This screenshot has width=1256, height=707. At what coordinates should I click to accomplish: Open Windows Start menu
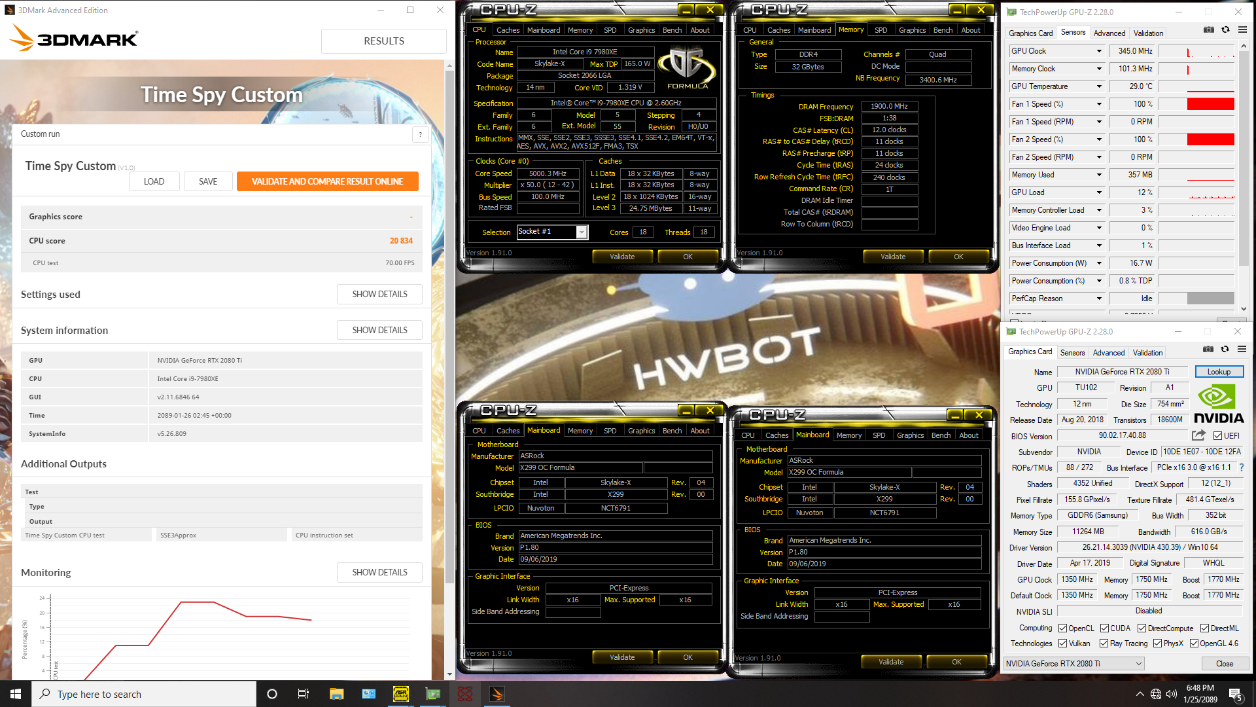tap(16, 694)
